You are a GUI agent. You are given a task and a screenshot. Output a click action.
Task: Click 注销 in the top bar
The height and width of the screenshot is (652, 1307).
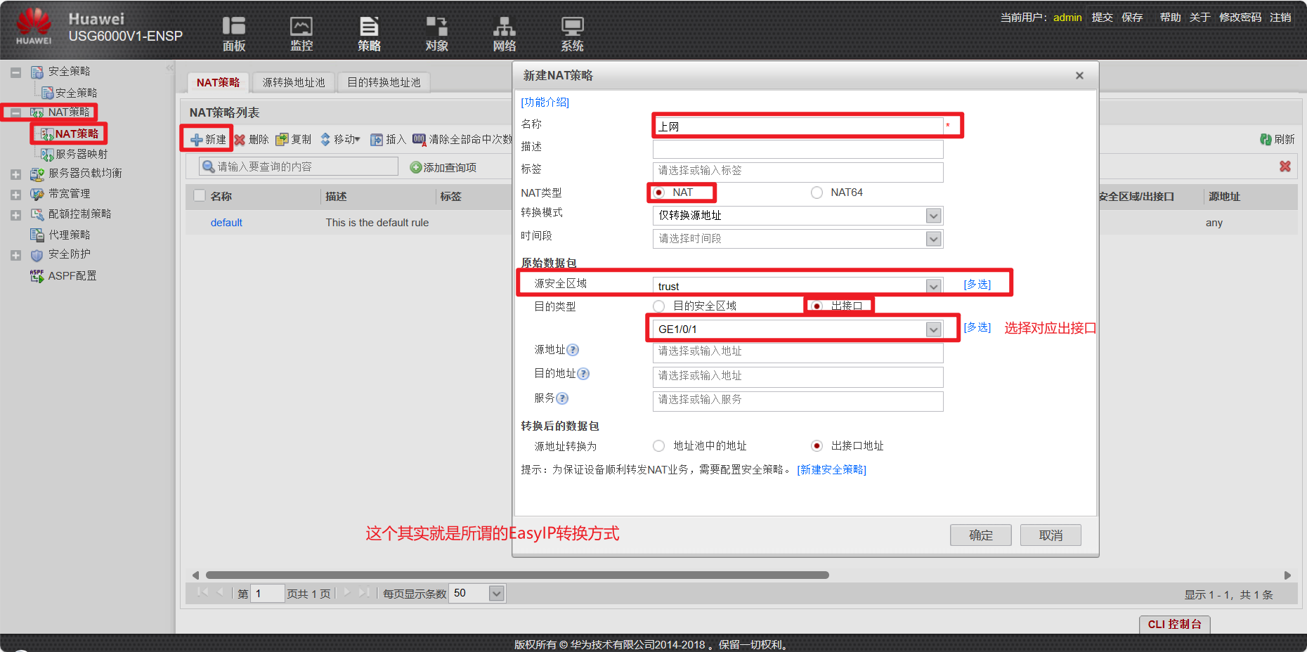tap(1280, 18)
